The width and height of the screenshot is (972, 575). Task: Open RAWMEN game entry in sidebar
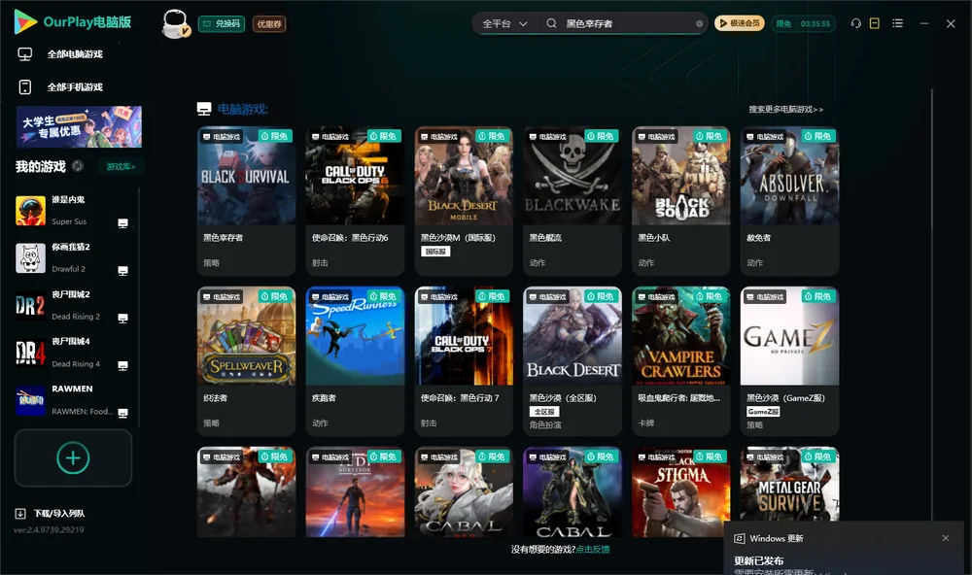[x=71, y=400]
